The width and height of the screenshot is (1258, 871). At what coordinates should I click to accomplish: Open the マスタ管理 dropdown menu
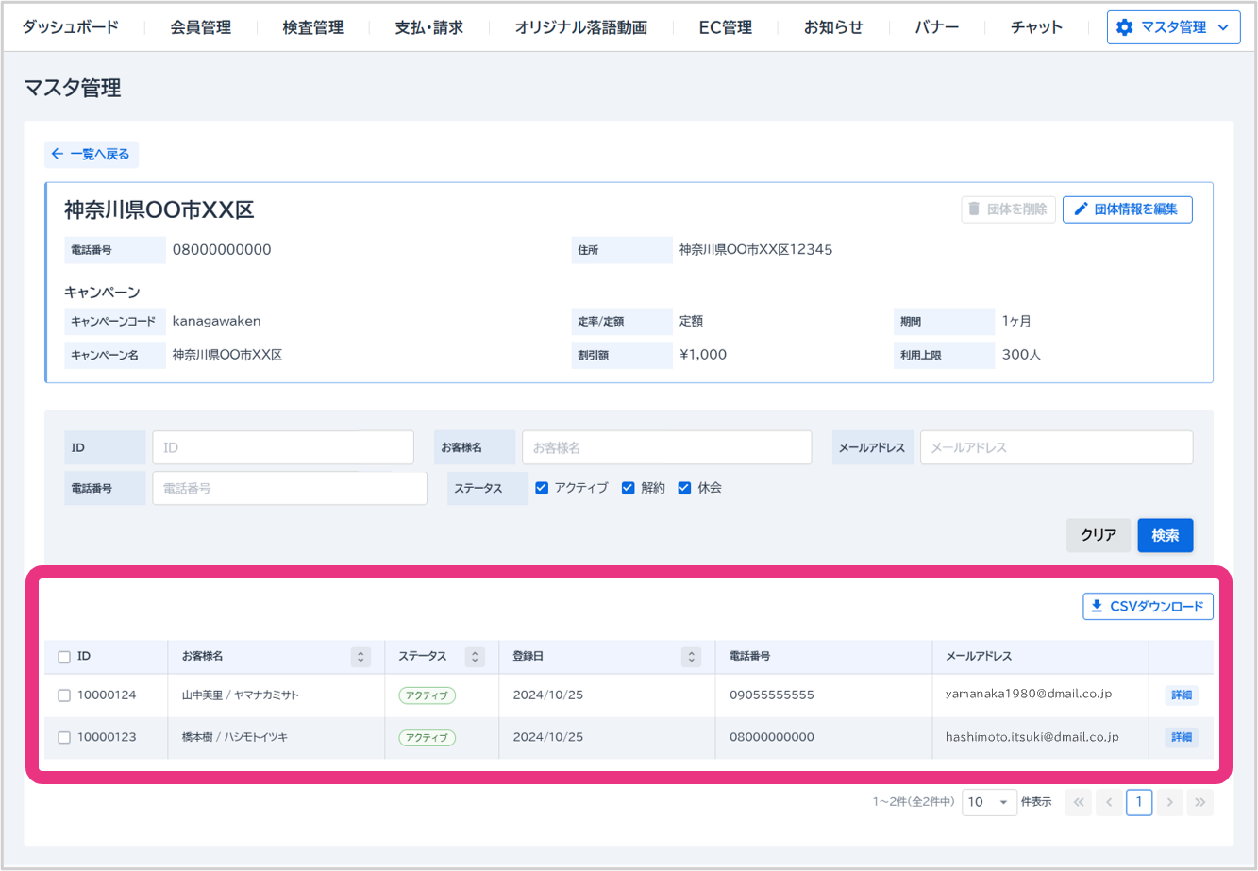(x=1173, y=27)
